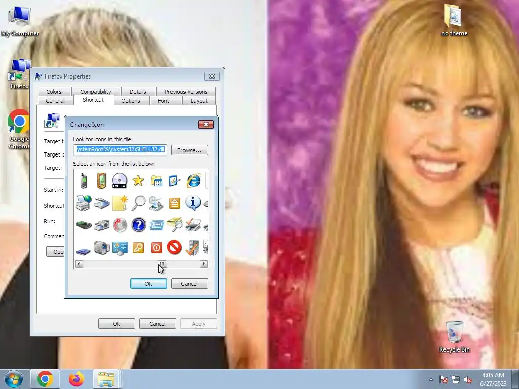Choose the magnifying glass search icon
Viewport: 519px width, 389px height.
138,203
